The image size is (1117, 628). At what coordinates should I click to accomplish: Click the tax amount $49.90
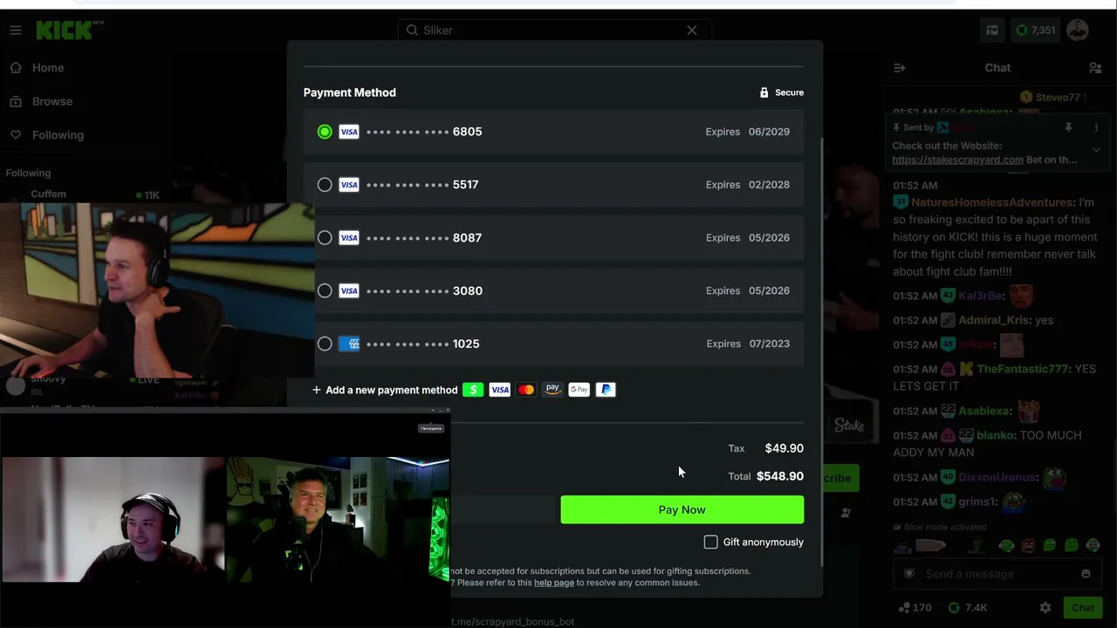point(785,448)
